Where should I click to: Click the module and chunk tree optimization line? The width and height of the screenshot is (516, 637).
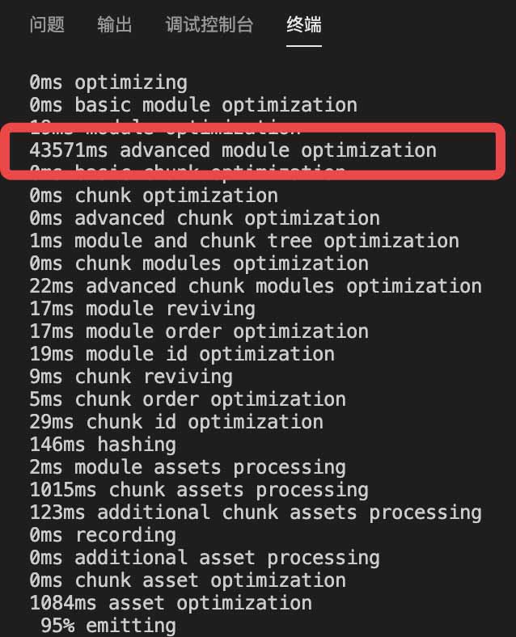coord(244,242)
